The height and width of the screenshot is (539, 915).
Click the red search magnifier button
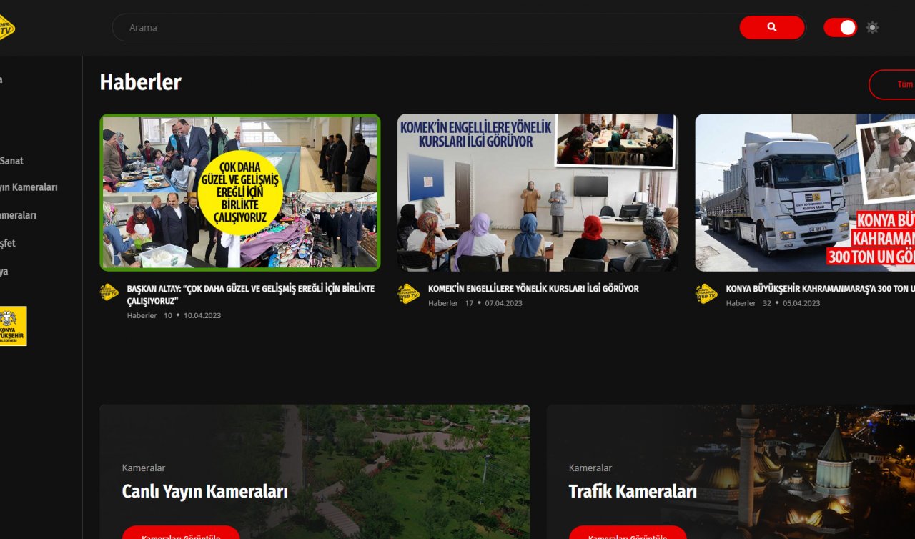771,27
